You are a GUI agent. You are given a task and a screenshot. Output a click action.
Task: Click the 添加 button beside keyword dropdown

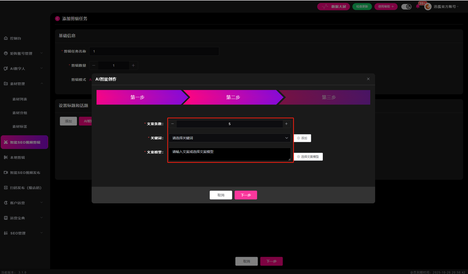click(x=302, y=138)
